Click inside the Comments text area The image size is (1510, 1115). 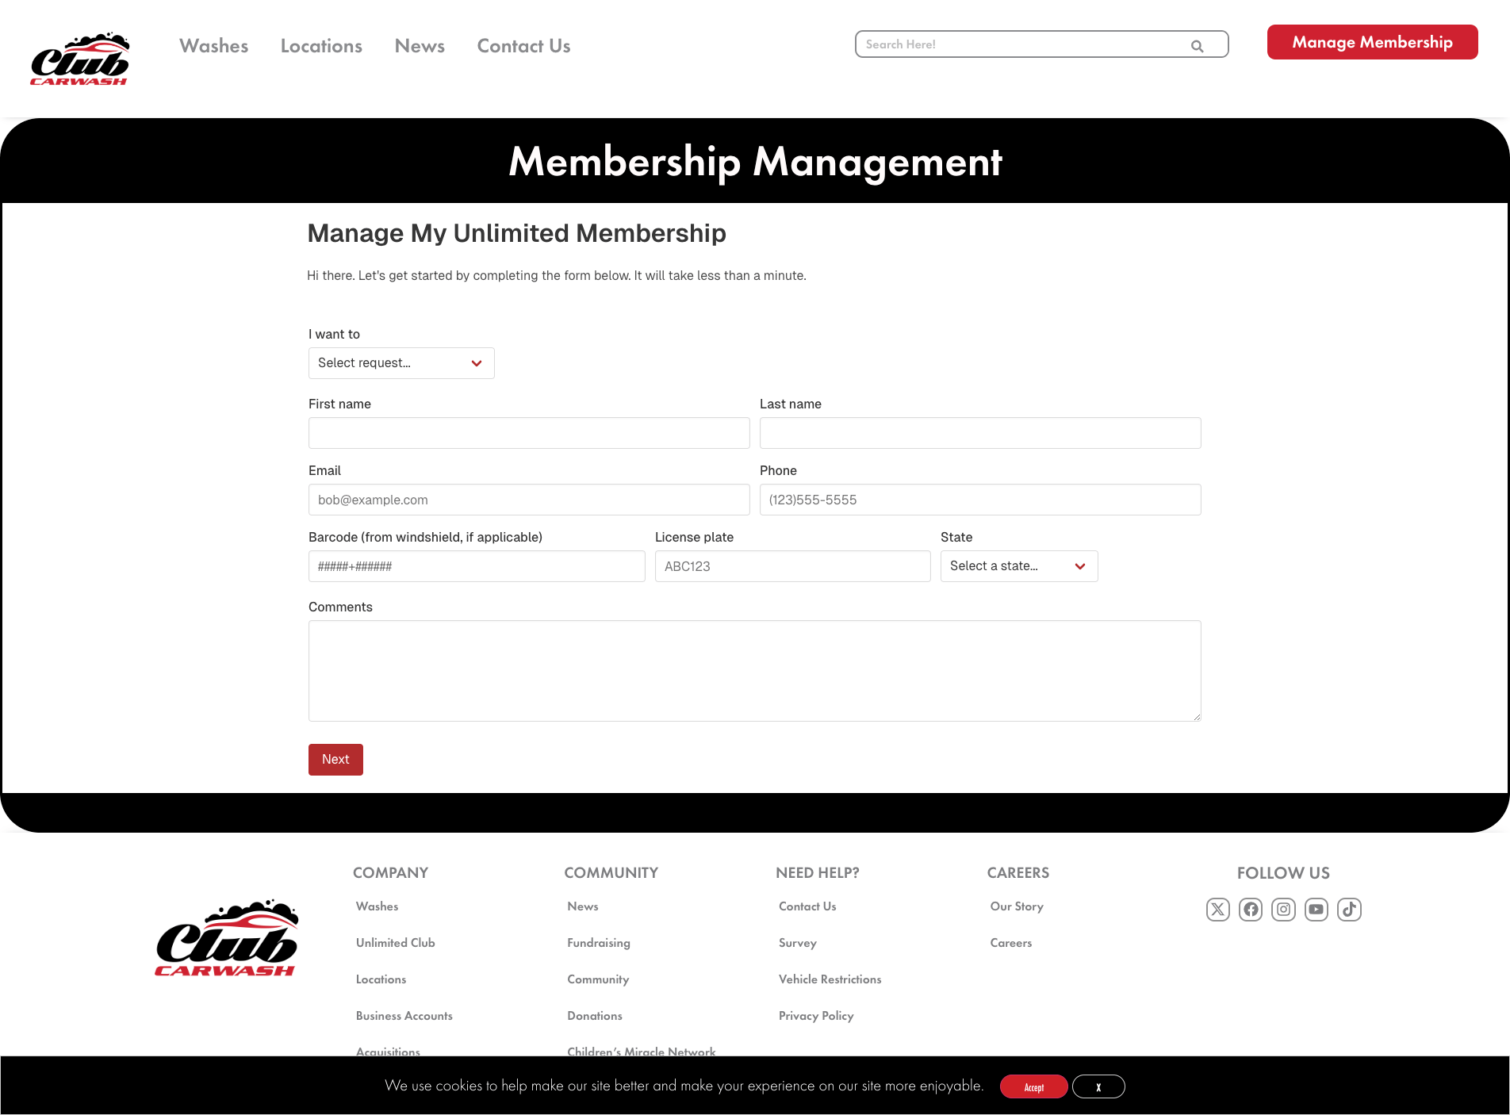754,671
